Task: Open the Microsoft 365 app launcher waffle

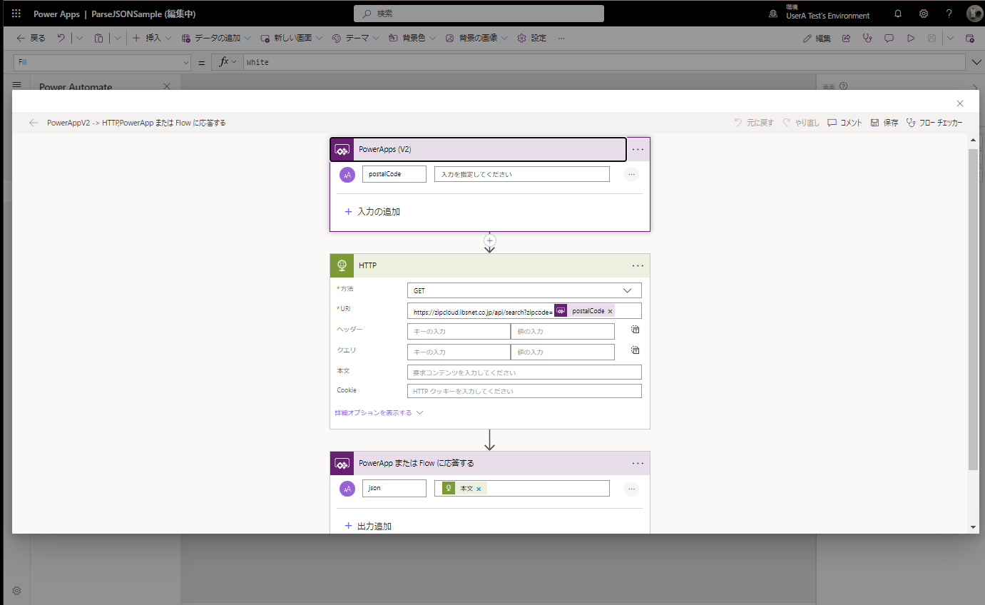Action: (16, 13)
